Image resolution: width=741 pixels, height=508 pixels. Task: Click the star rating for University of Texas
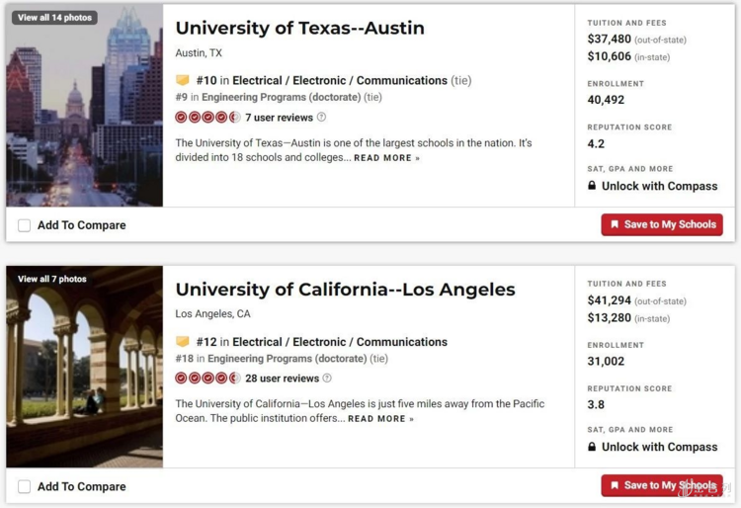point(207,118)
